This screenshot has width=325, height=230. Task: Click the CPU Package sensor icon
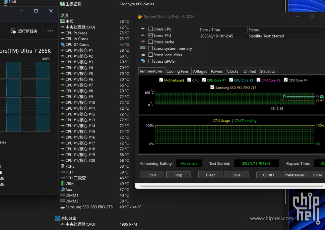(62, 33)
